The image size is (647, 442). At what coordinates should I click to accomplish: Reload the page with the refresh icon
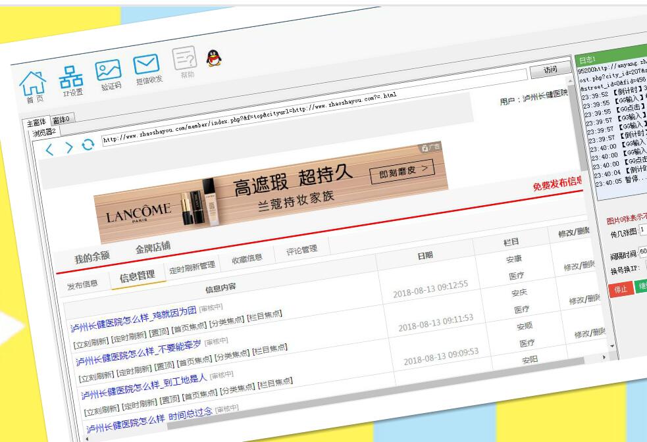click(88, 144)
